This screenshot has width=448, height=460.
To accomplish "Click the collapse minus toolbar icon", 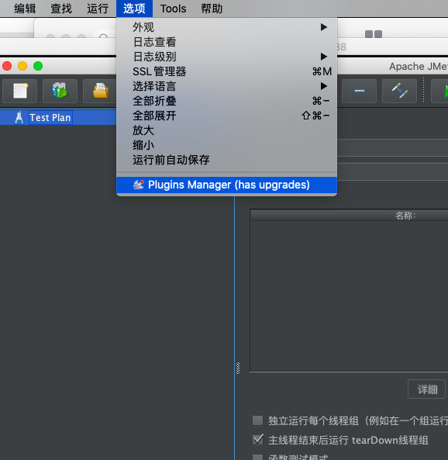I will (x=359, y=91).
